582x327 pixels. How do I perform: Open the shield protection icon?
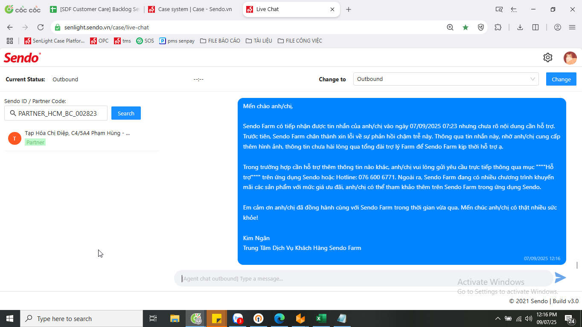[x=481, y=27]
